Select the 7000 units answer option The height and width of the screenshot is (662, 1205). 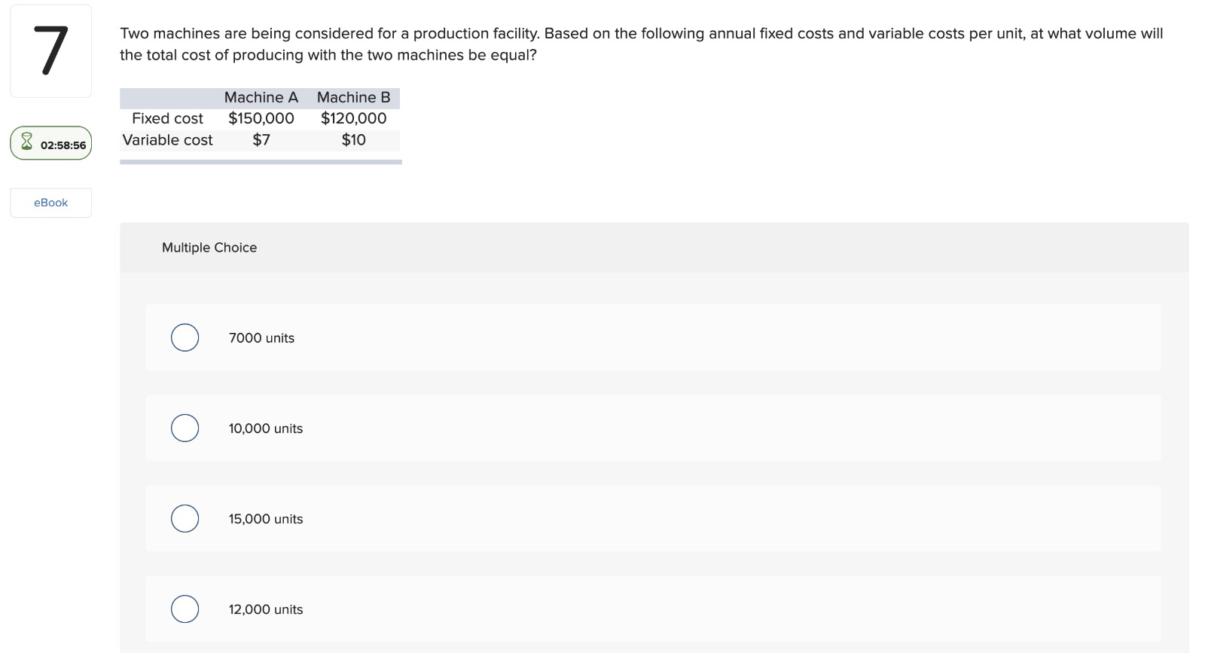click(184, 337)
